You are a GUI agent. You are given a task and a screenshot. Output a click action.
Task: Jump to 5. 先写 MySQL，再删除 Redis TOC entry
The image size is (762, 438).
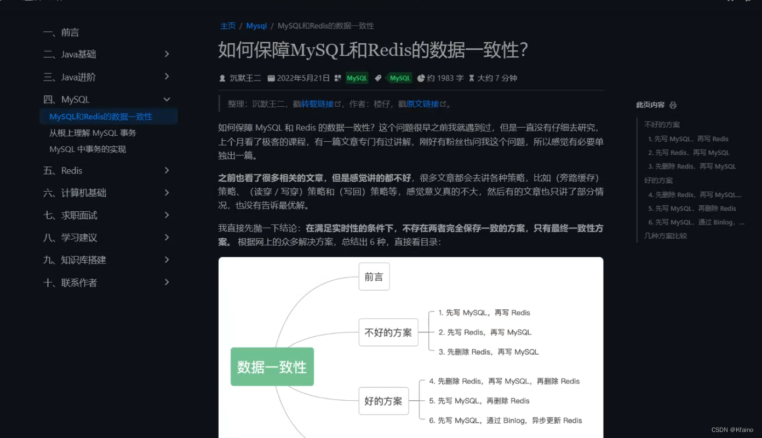point(692,209)
